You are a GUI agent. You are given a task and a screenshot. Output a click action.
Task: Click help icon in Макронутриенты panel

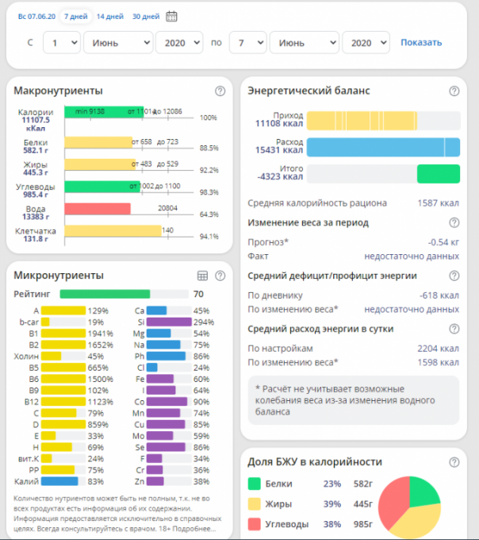pos(219,91)
